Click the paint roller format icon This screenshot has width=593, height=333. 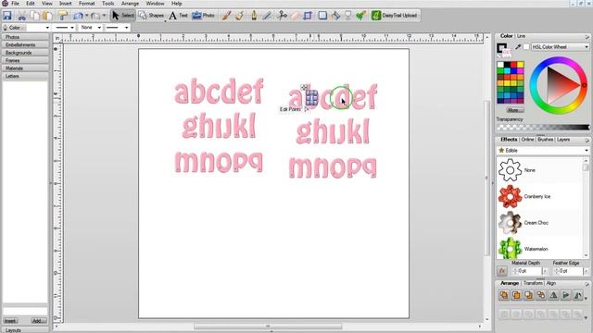coord(63,16)
